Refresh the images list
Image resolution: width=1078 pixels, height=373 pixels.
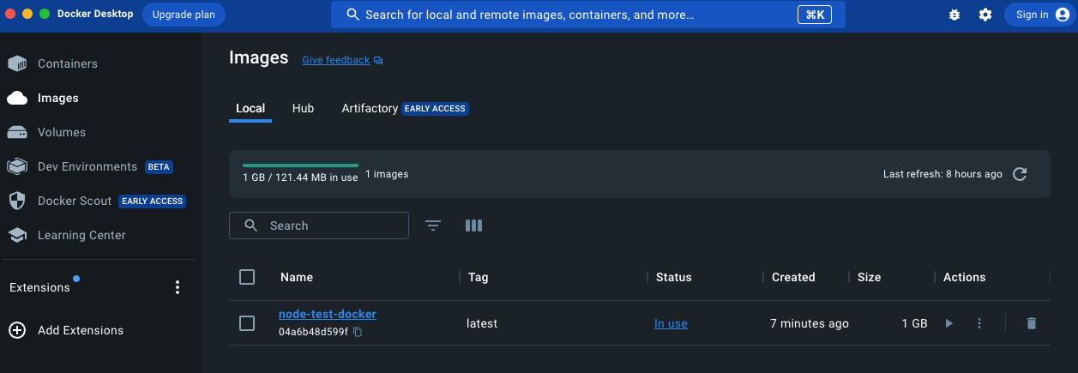(1020, 174)
